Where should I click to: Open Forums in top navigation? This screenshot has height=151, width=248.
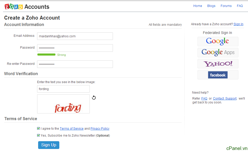[226, 6]
